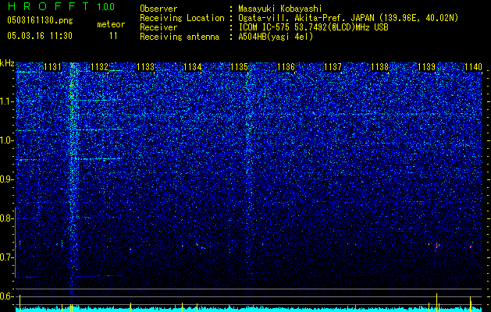Click the meteor count label
Viewport: 491px width, 312px height.
tap(111, 24)
